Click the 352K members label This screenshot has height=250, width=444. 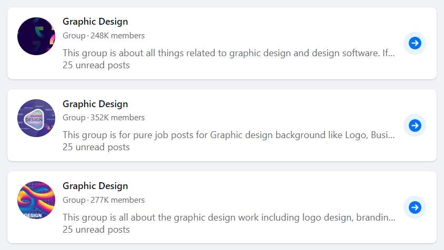coord(117,118)
